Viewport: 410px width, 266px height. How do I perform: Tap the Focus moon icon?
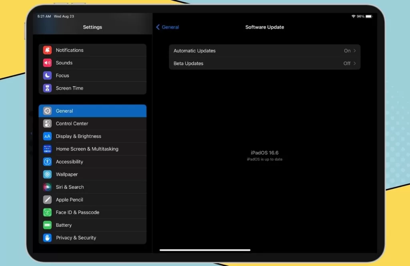[x=47, y=75]
